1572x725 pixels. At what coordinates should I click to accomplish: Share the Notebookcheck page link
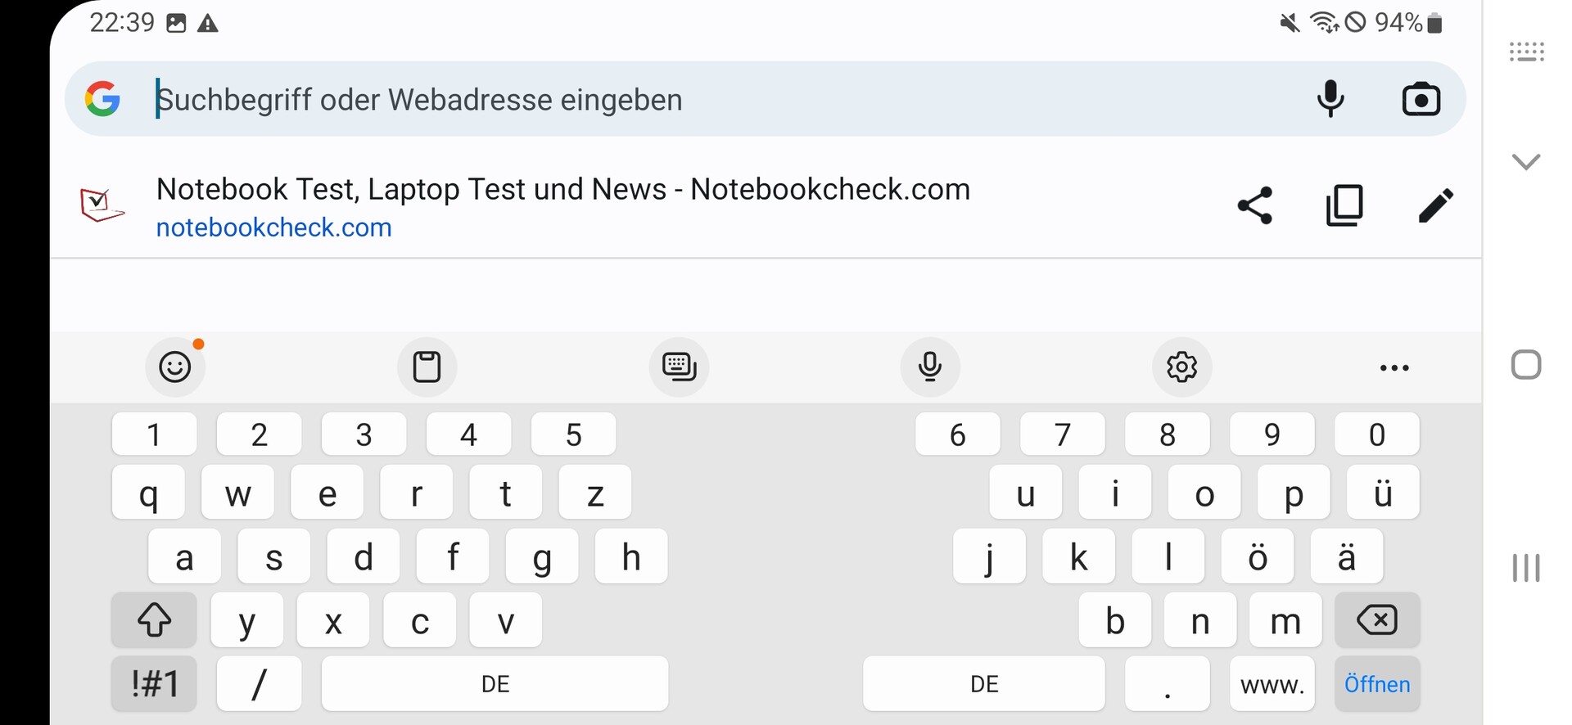pos(1254,205)
